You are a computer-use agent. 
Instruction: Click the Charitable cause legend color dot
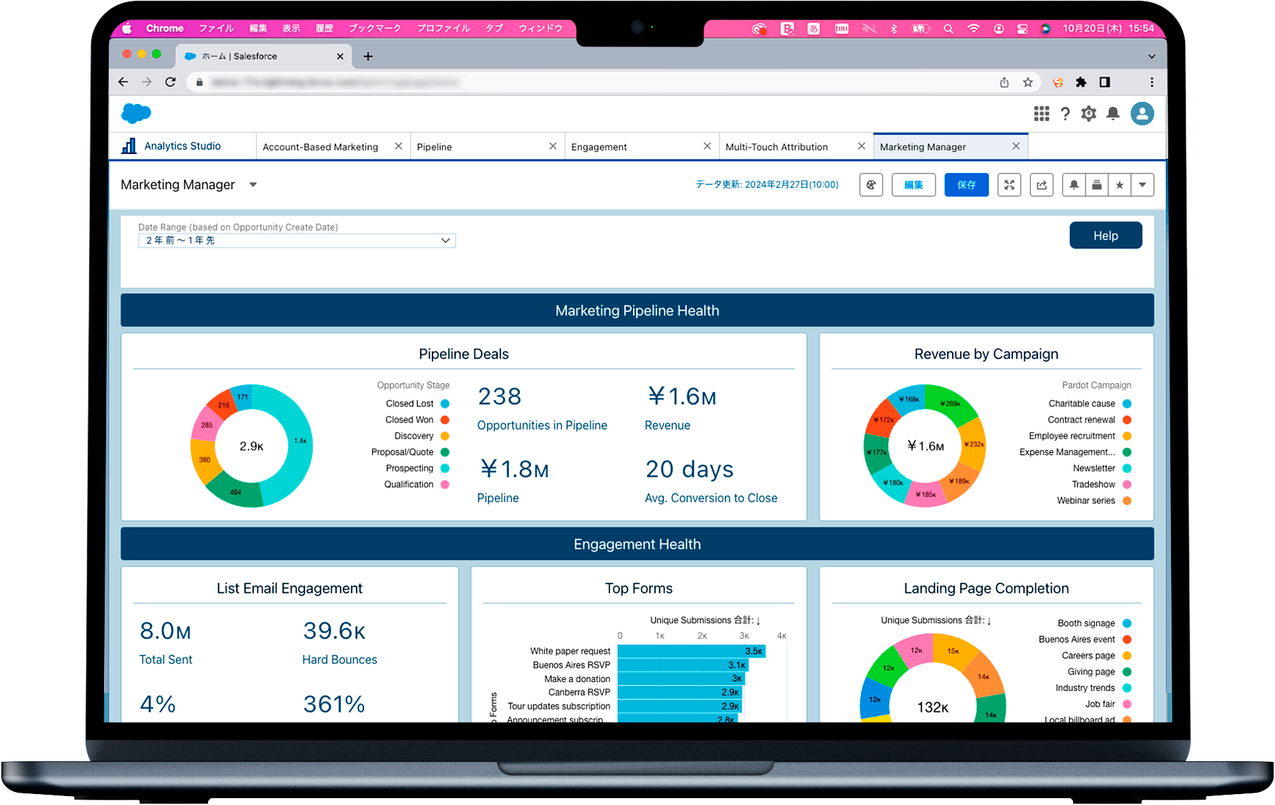1126,404
